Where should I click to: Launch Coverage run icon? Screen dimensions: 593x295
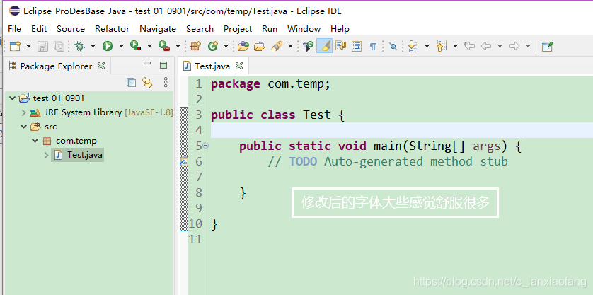click(135, 46)
